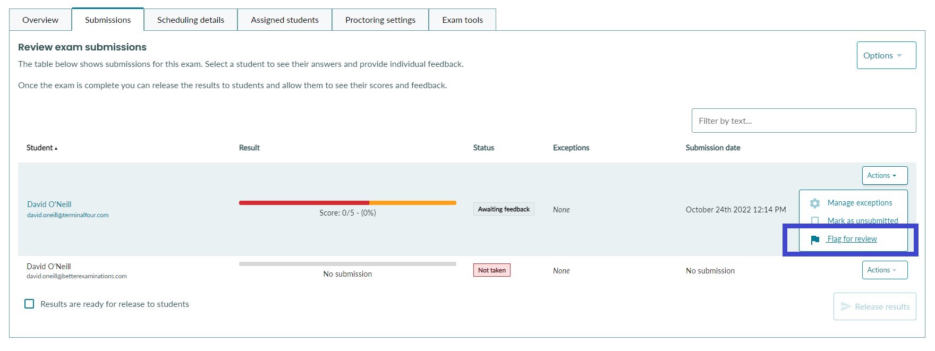Click None exception for the Awaiting feedback row
Screen dimensions: 935x351
(561, 210)
